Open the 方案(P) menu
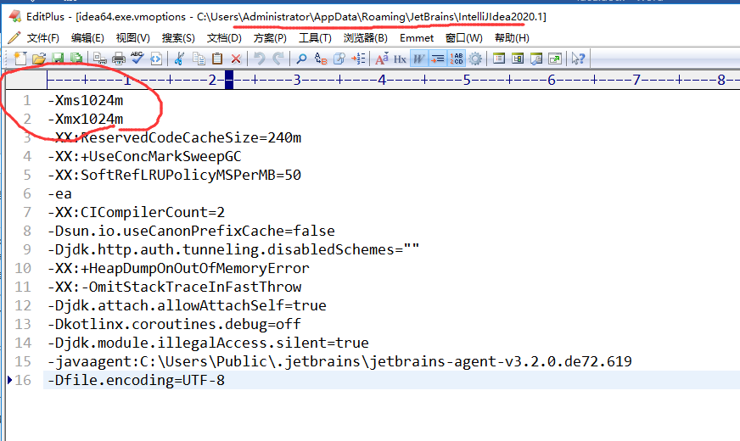Image resolution: width=740 pixels, height=441 pixels. coord(270,37)
